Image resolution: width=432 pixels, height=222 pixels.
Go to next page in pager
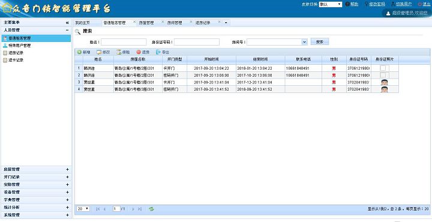133,209
